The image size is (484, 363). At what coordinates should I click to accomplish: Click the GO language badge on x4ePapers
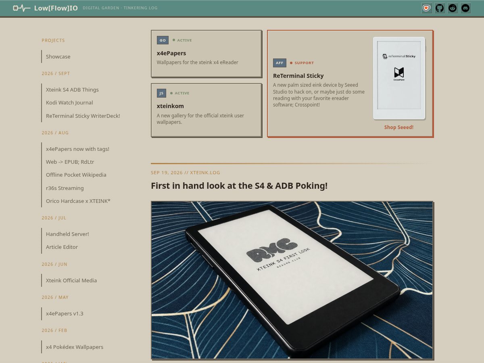pos(163,40)
